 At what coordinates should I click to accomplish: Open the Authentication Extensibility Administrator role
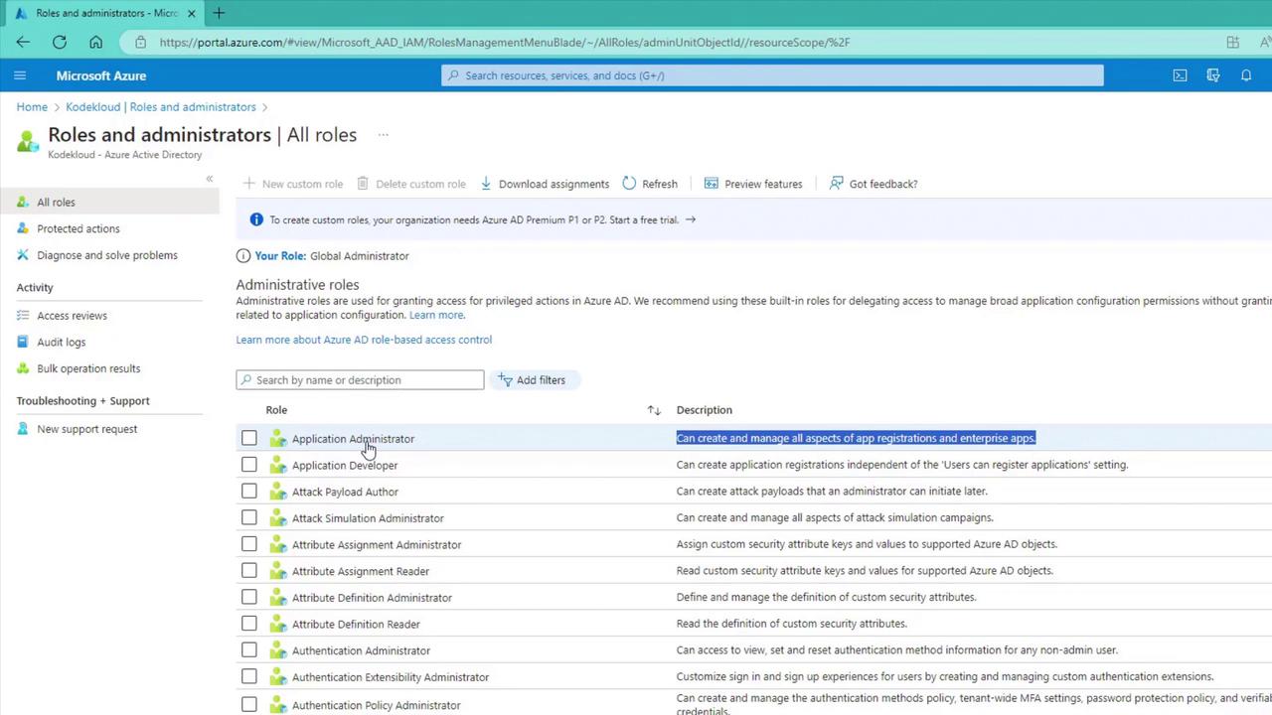[x=391, y=677]
